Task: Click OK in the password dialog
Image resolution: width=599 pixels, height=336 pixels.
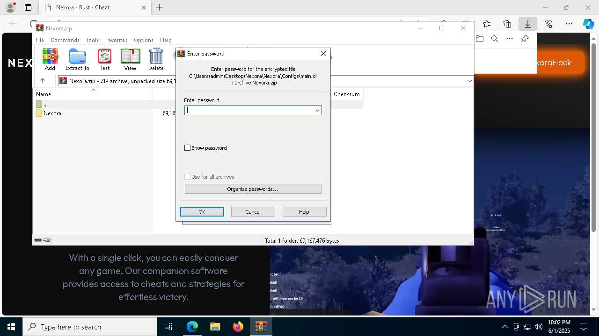Action: click(202, 212)
